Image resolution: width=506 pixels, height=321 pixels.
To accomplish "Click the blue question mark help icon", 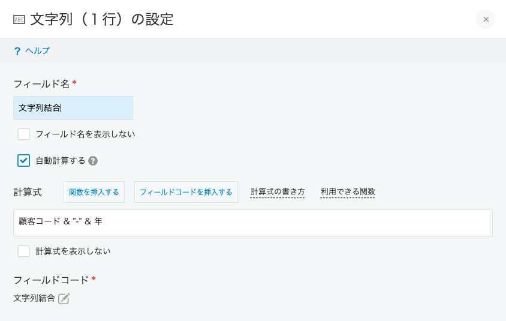I will coord(17,51).
